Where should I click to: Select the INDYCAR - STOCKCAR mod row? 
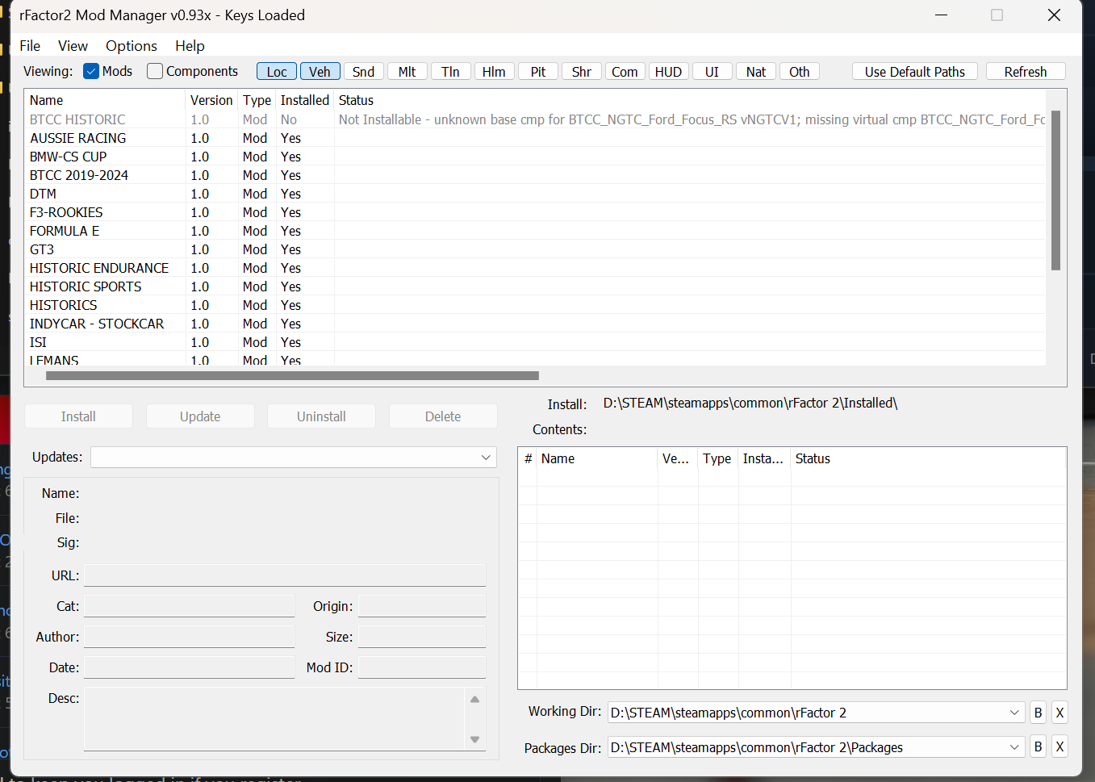(x=535, y=324)
